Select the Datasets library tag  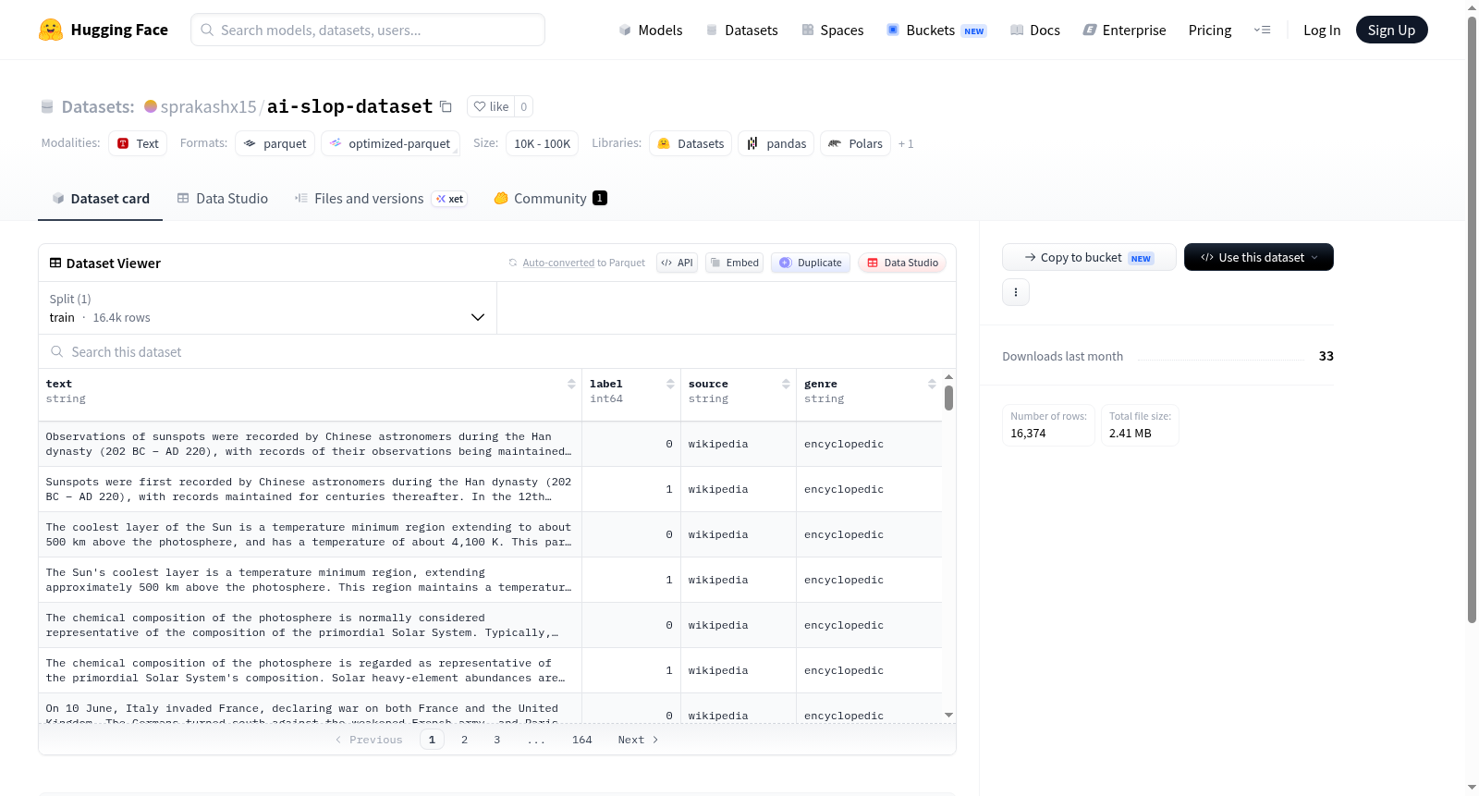coord(691,143)
